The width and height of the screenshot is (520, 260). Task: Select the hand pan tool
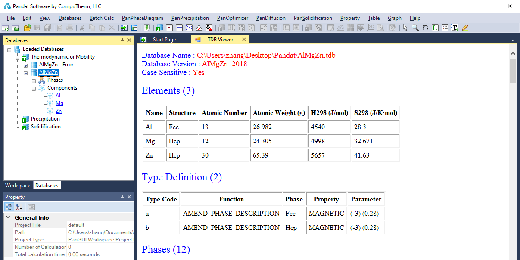(425, 28)
